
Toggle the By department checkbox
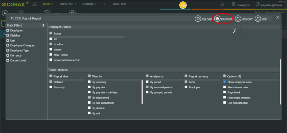click(x=89, y=98)
